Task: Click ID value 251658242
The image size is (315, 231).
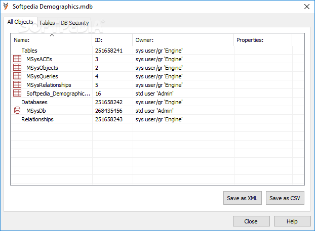Action: tap(109, 102)
